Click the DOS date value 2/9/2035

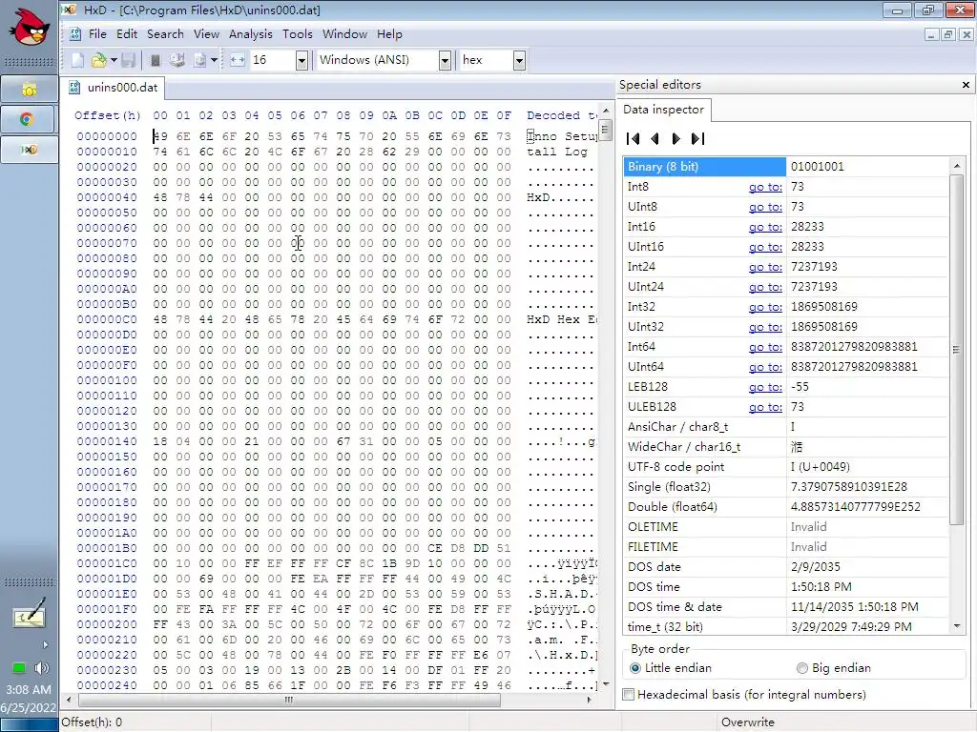(x=815, y=567)
